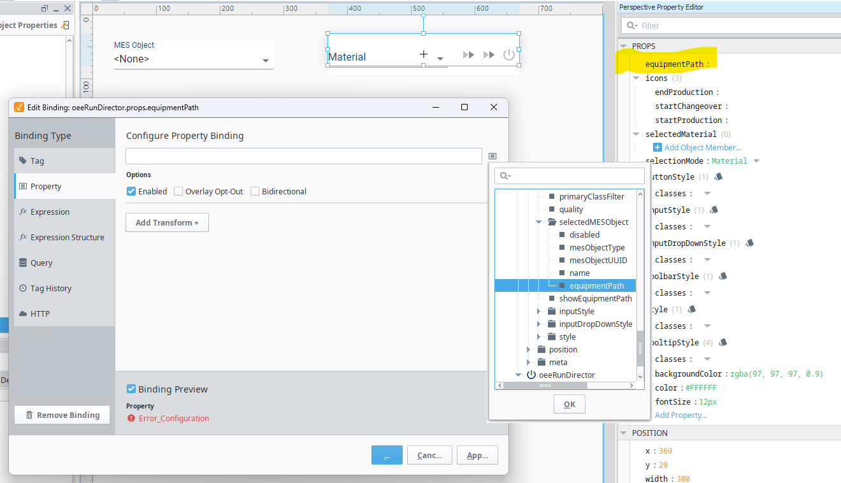Click the power icon on Run Director

(508, 55)
